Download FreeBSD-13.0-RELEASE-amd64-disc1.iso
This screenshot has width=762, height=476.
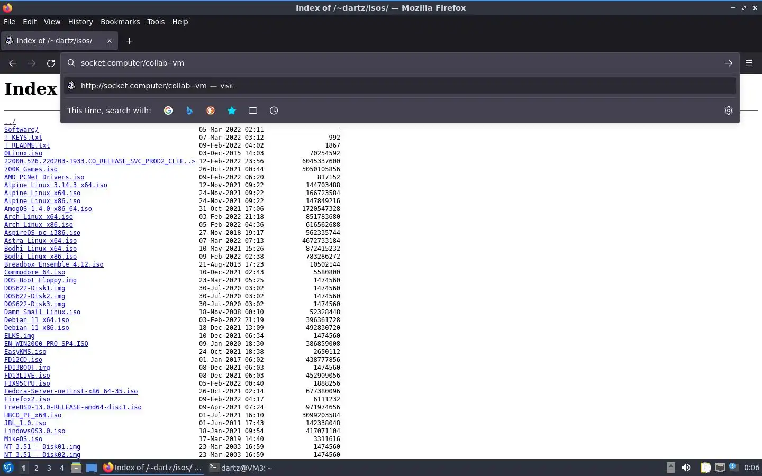pos(73,407)
